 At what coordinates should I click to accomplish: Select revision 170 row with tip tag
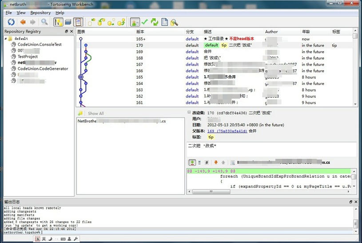[x=214, y=45]
